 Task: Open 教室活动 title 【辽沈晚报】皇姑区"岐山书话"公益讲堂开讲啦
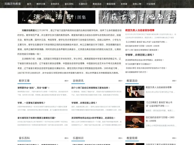click(159, 104)
